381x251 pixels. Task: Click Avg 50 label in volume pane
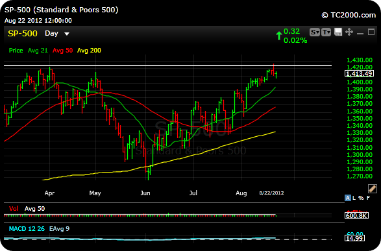pos(35,209)
